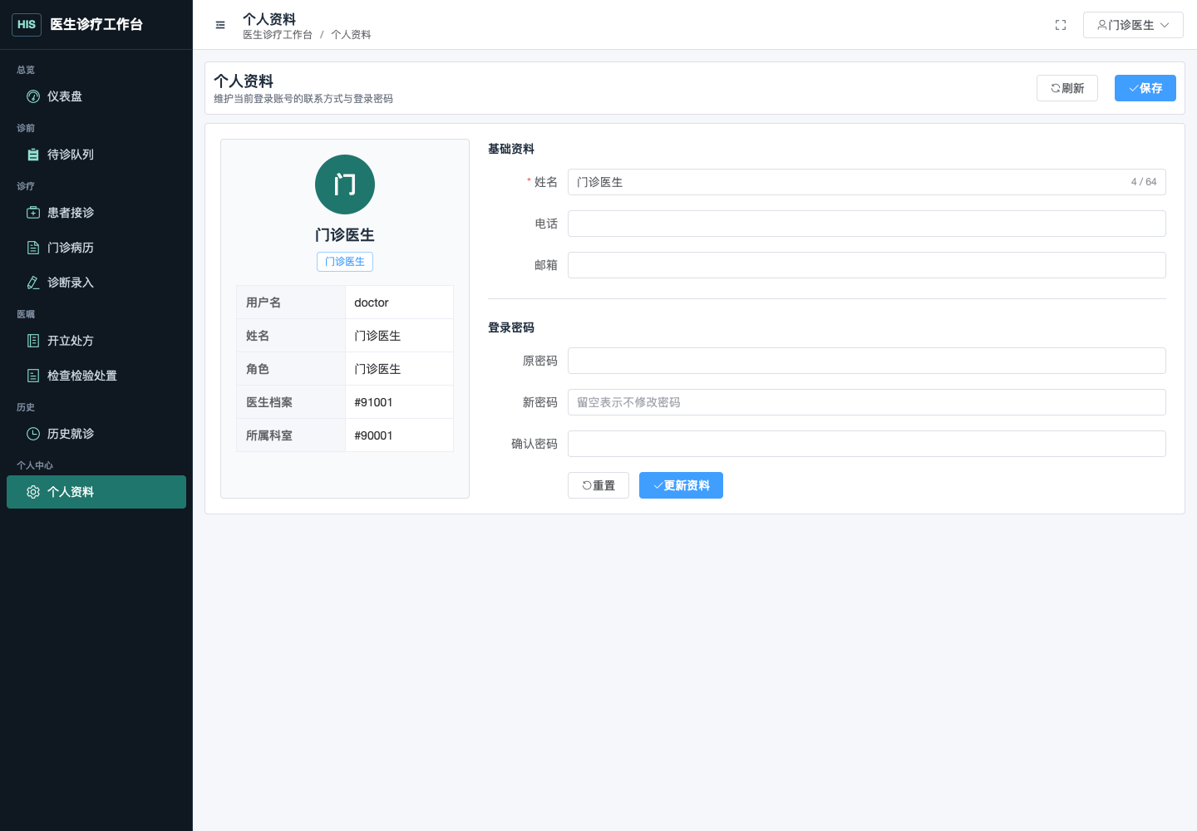Select 检查检验处置 in sidebar
The width and height of the screenshot is (1197, 831).
click(96, 376)
